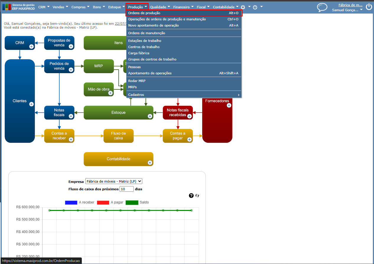Click the power logout icon
Image resolution: width=374 pixels, height=264 pixels.
click(369, 7)
